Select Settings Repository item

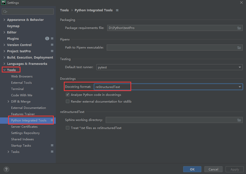pos(25,133)
